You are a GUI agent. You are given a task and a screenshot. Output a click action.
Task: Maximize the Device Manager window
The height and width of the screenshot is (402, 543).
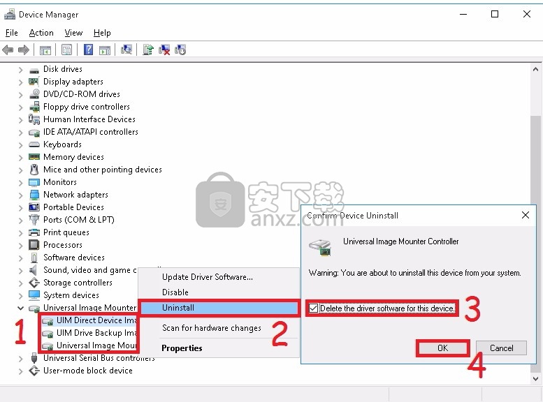(495, 14)
